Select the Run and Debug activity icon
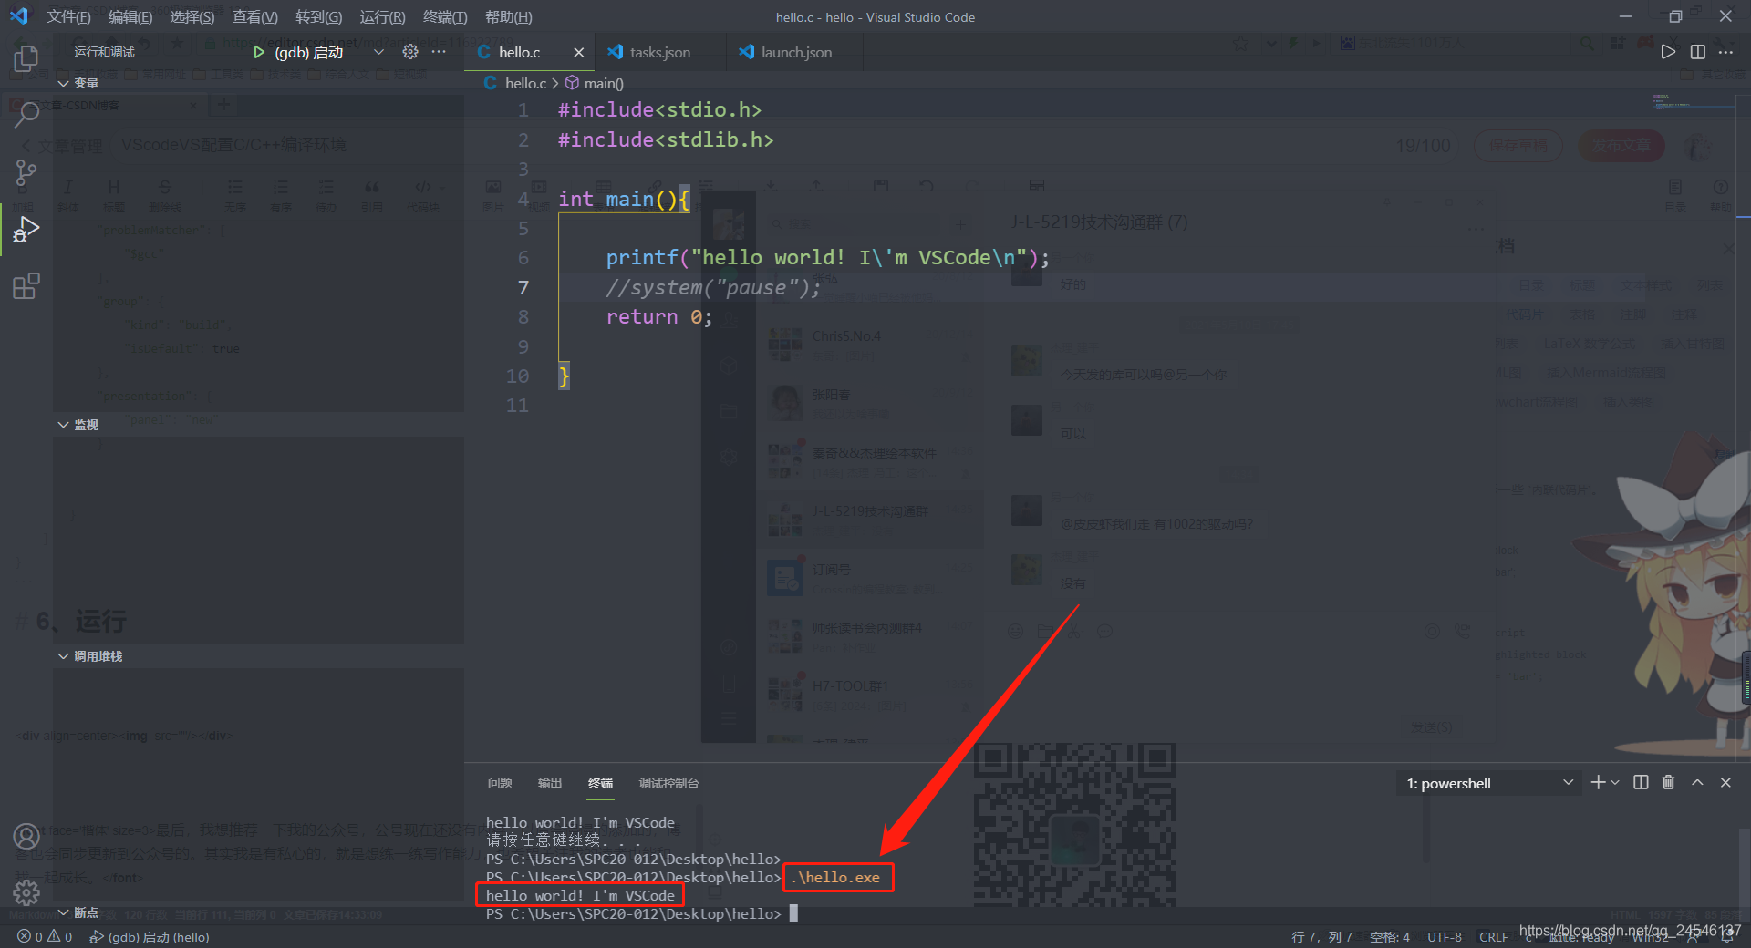The image size is (1751, 948). (x=26, y=230)
